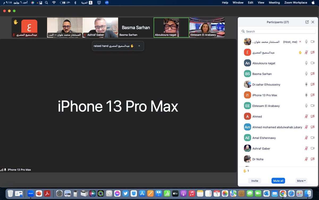Mute Aboukoura nagat's microphone
Viewport: 319px width, 200px height.
(x=306, y=63)
